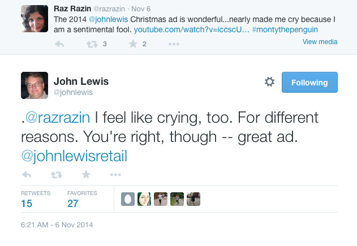
Task: Toggle the Following button
Action: 309,82
